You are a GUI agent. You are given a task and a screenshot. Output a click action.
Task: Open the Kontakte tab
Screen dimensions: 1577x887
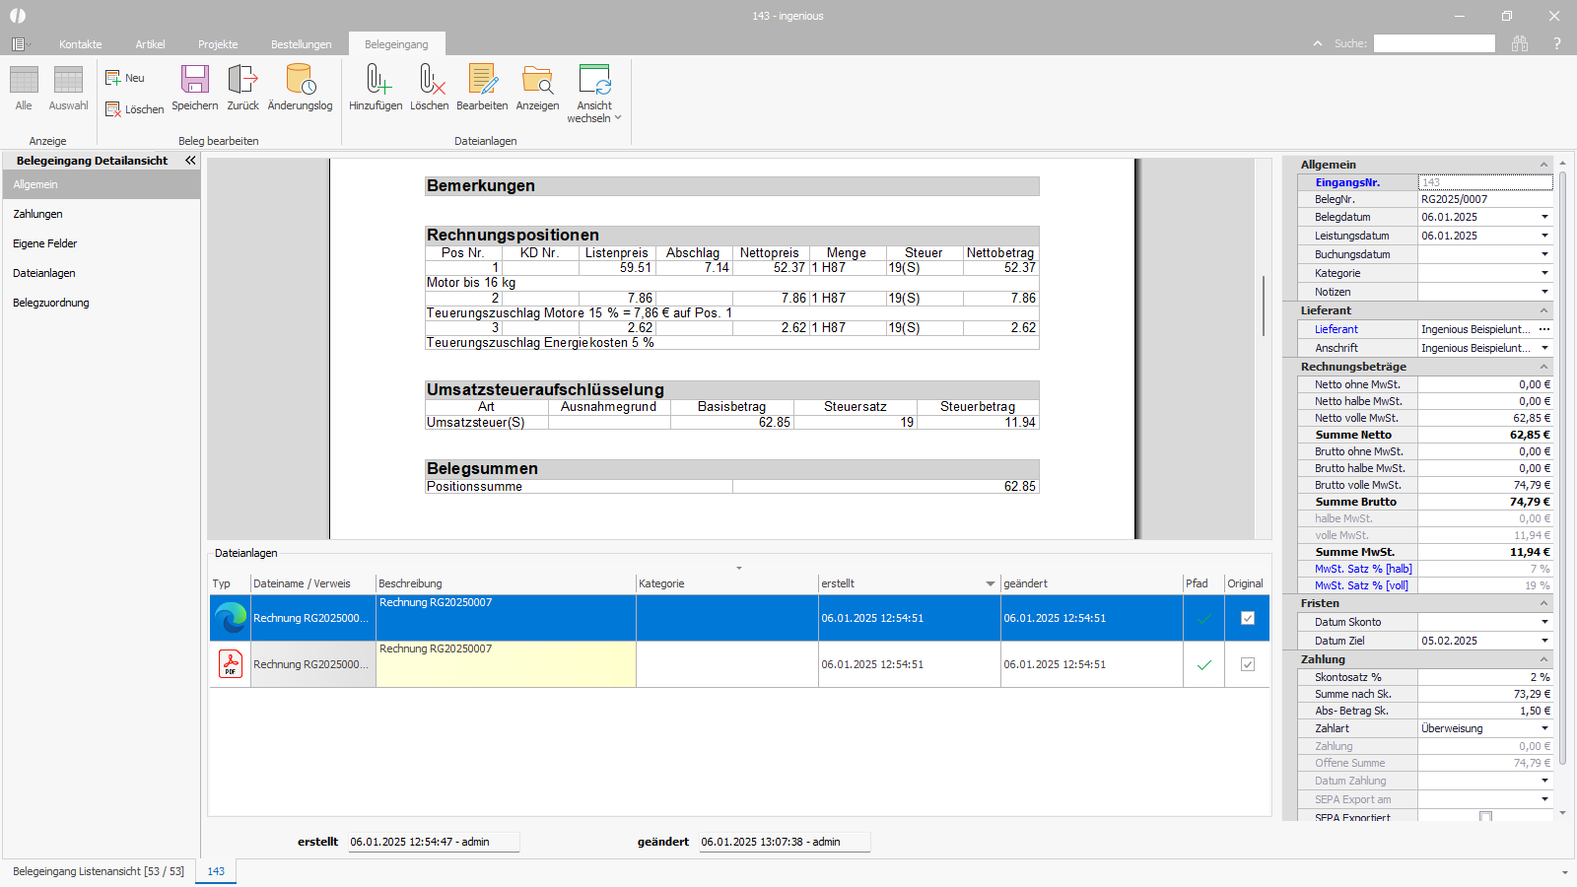(x=80, y=44)
